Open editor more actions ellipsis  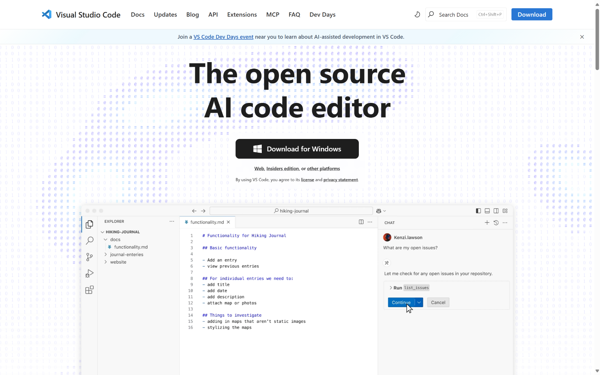370,222
